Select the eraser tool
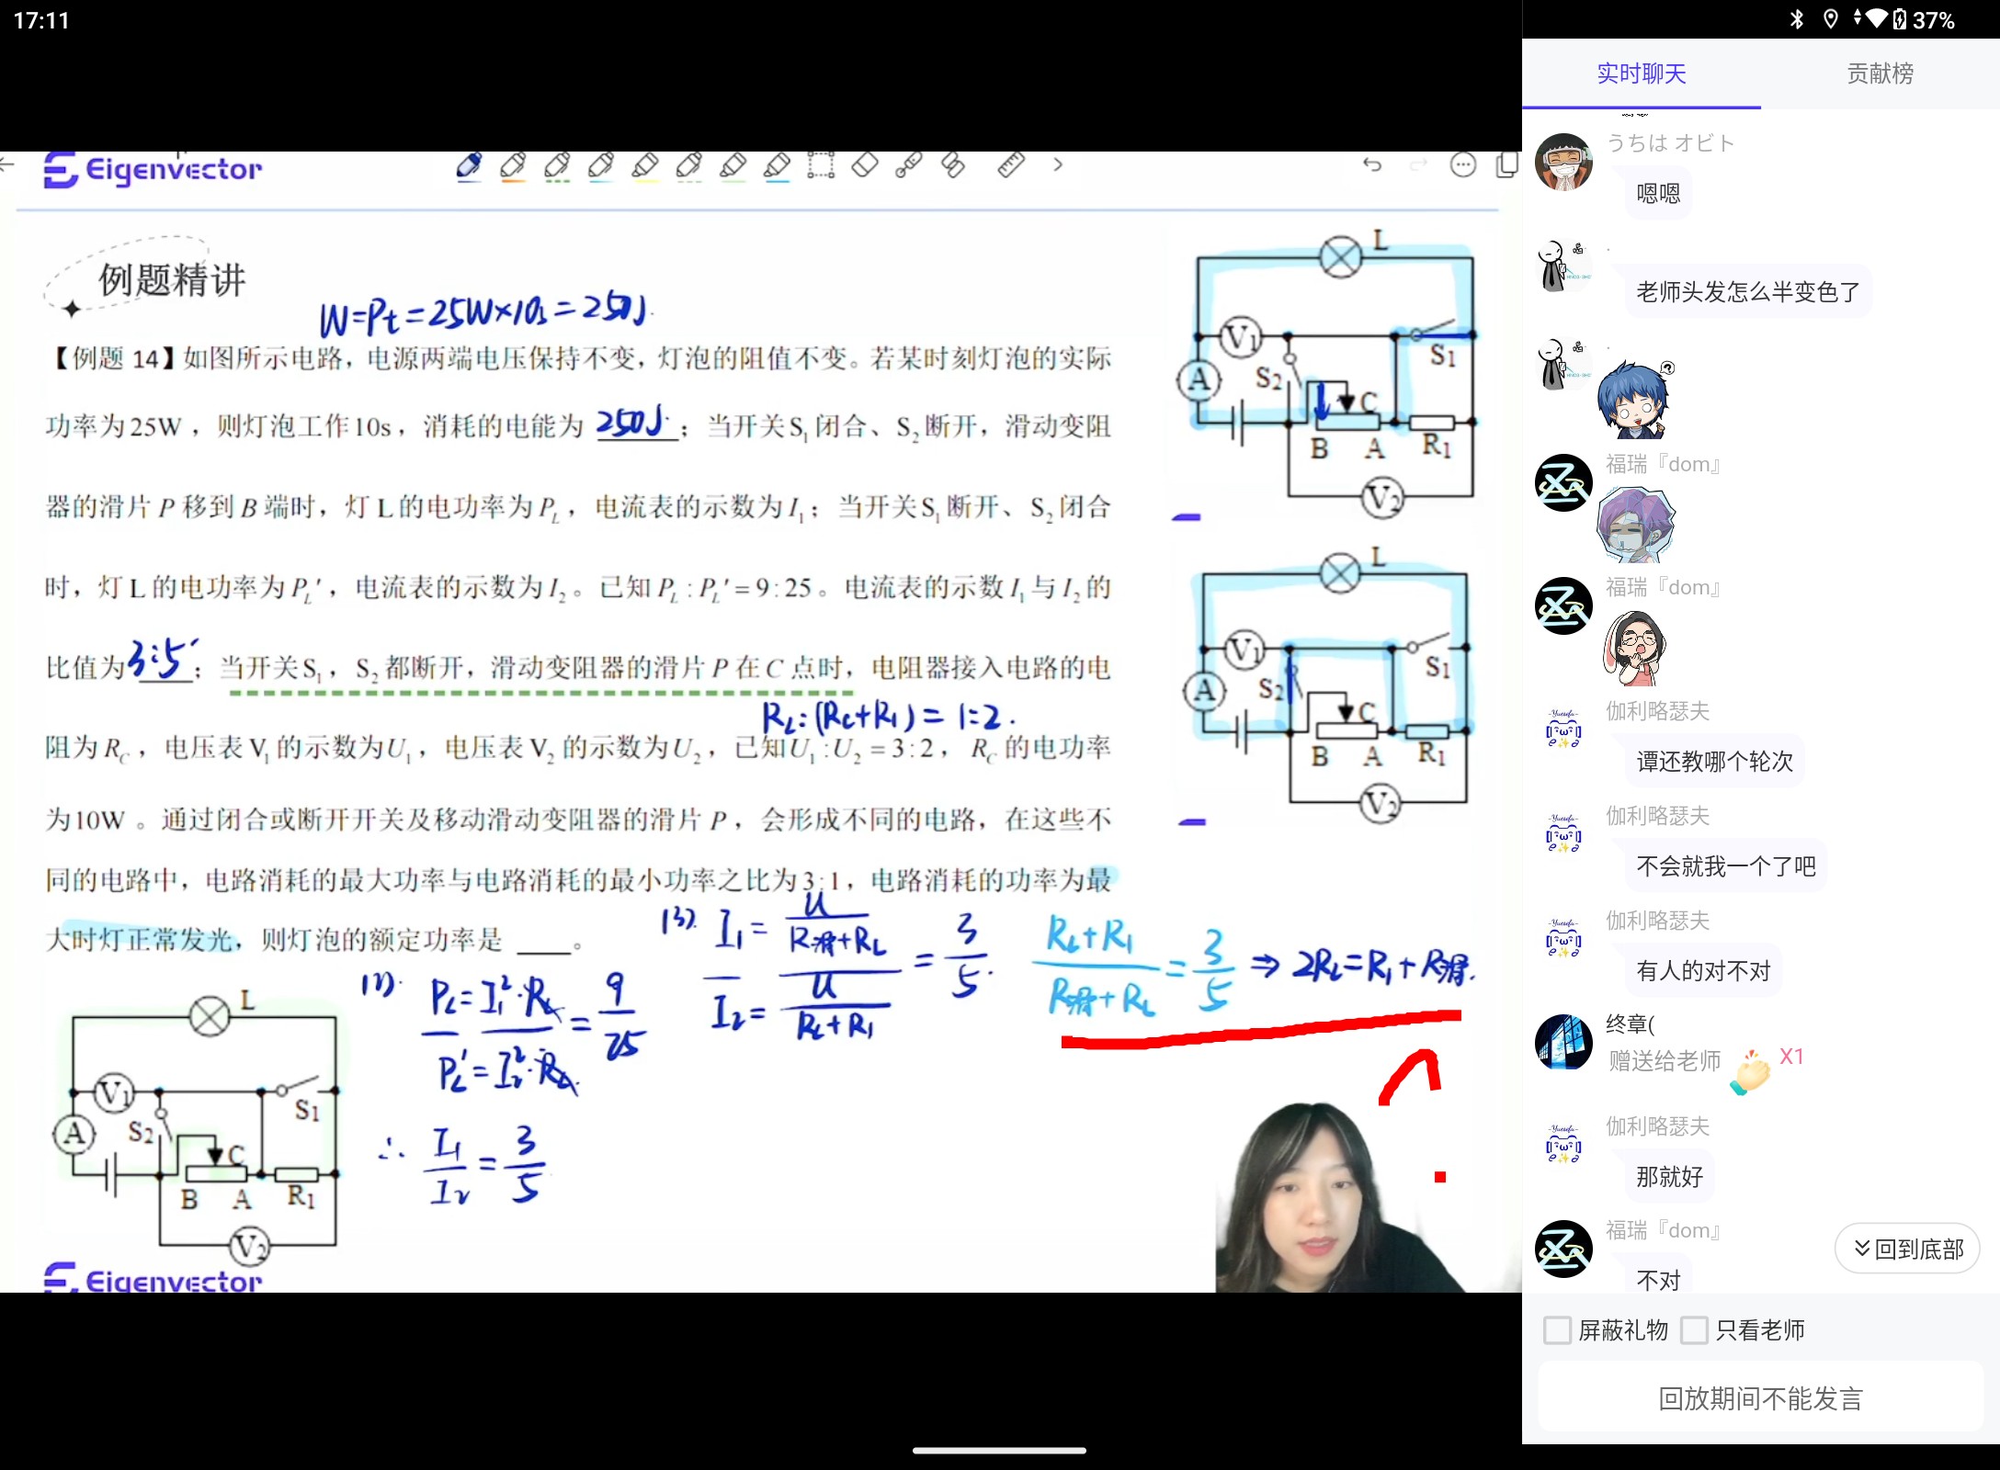This screenshot has width=2000, height=1470. [865, 165]
